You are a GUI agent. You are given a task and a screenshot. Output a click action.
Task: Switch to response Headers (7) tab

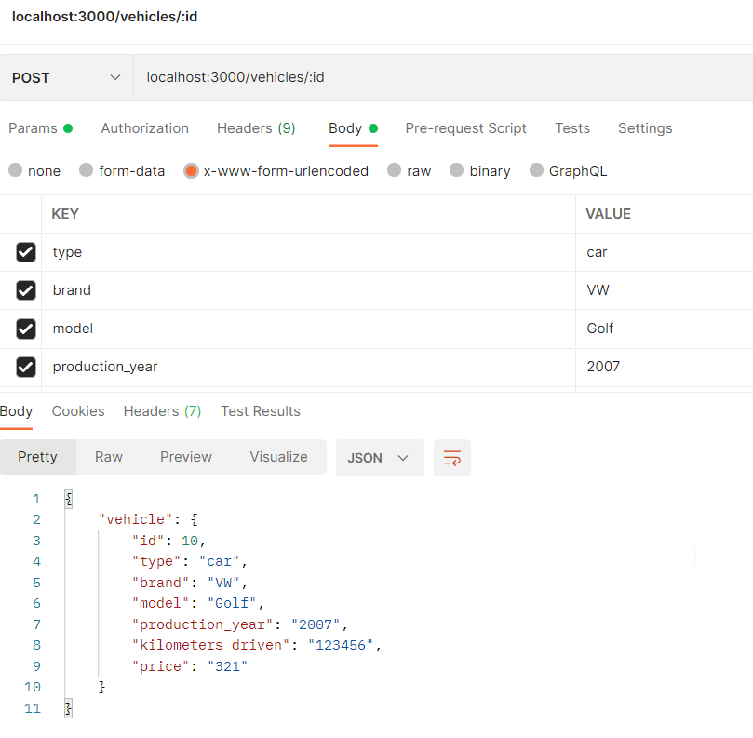162,411
